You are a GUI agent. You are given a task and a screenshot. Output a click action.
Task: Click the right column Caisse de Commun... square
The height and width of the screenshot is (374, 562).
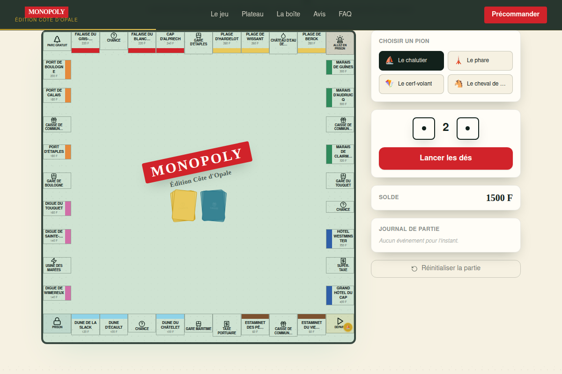(x=340, y=124)
